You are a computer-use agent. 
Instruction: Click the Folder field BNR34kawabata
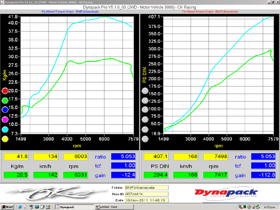pos(146,187)
